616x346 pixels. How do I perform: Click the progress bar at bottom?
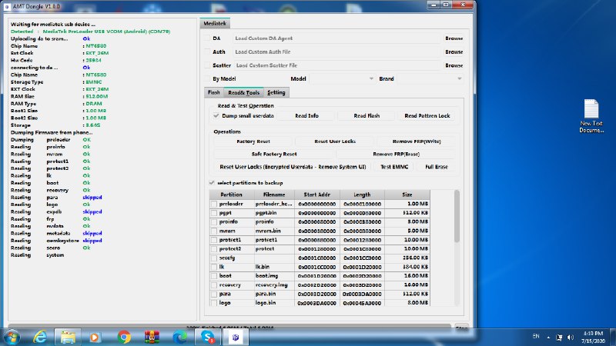click(x=229, y=326)
